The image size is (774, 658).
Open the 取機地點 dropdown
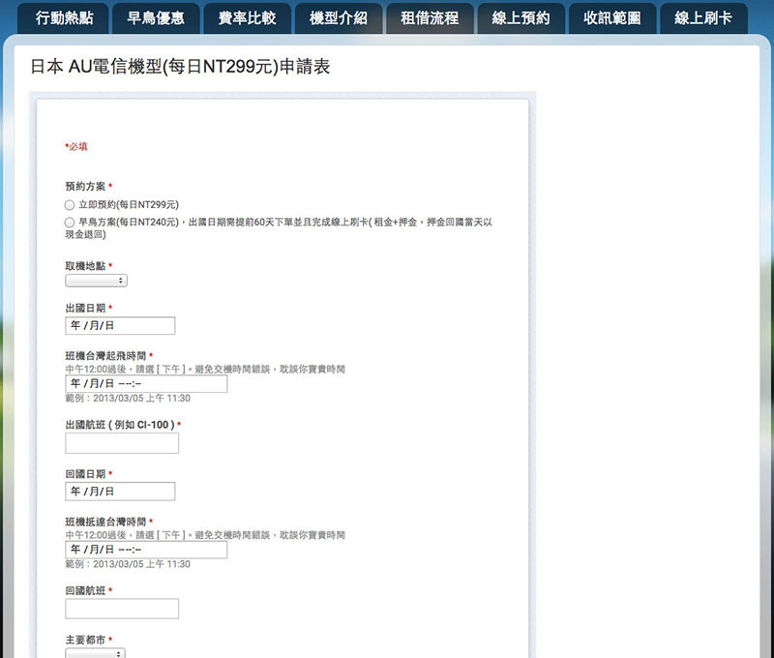point(96,281)
